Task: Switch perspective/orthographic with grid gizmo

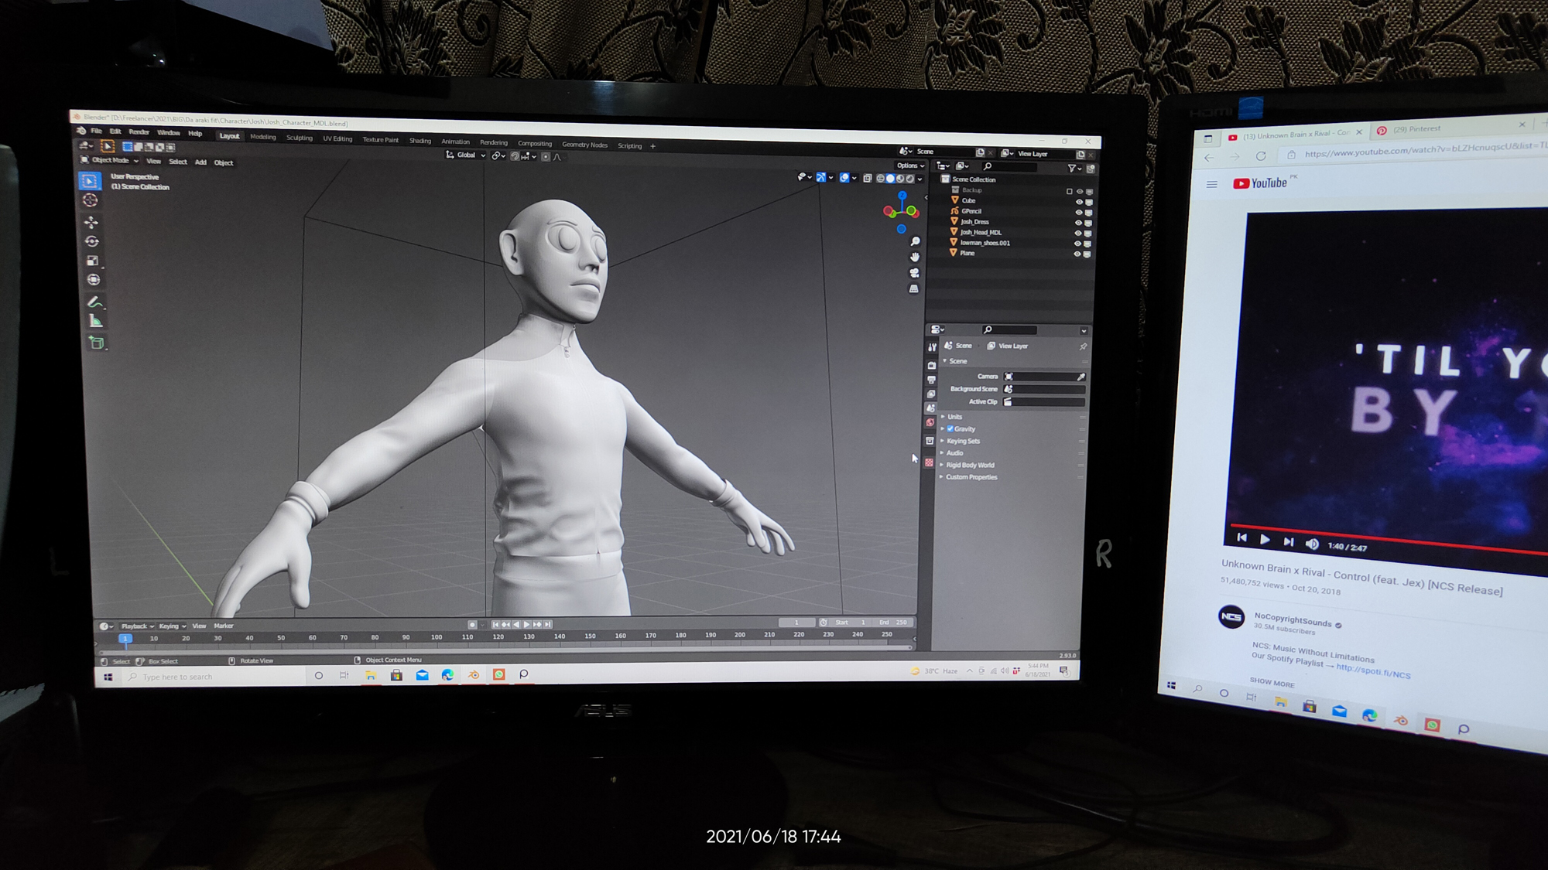Action: click(x=914, y=288)
